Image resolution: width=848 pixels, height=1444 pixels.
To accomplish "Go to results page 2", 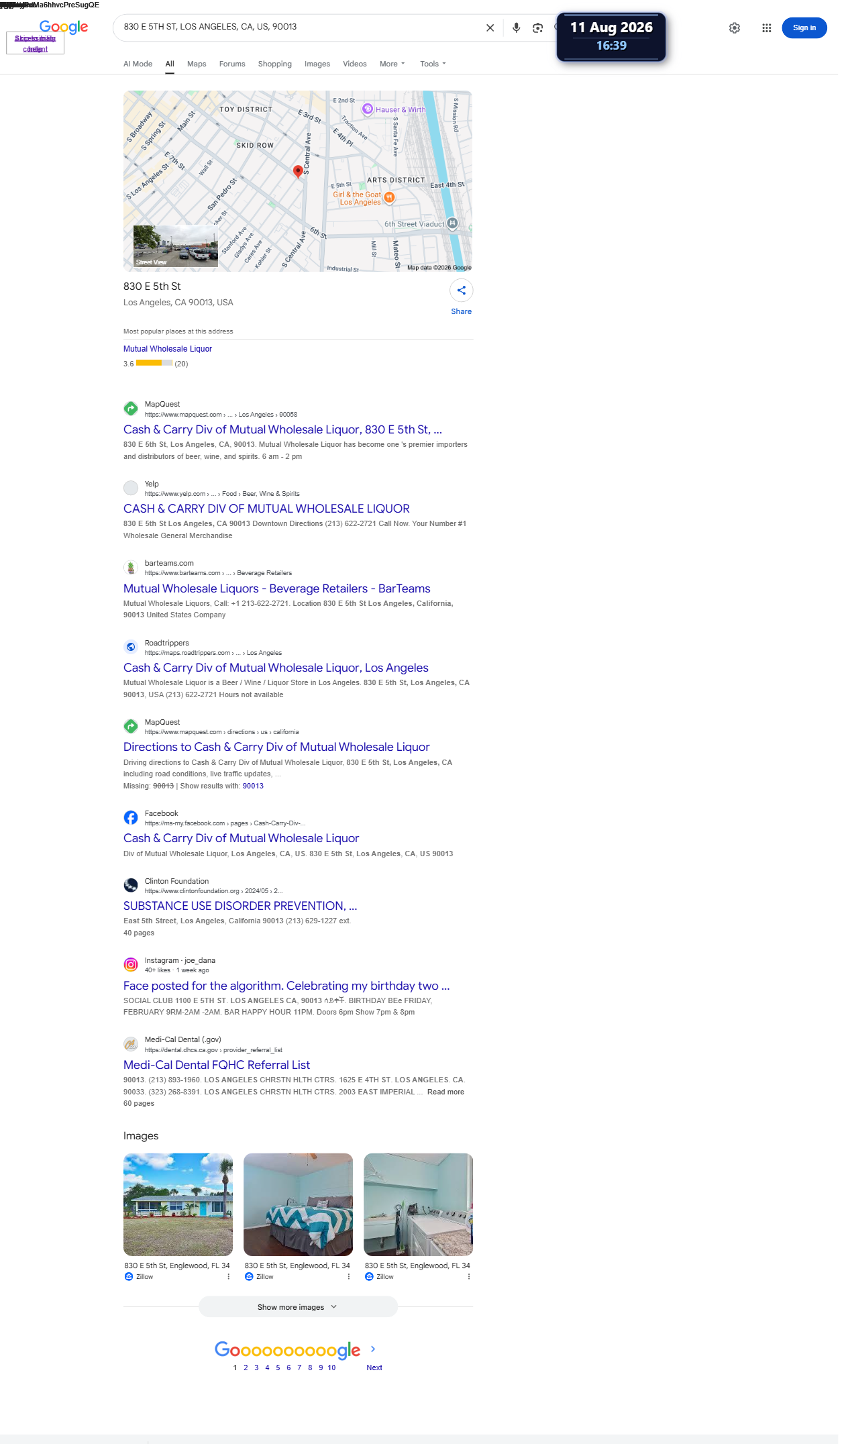I will [x=246, y=1368].
